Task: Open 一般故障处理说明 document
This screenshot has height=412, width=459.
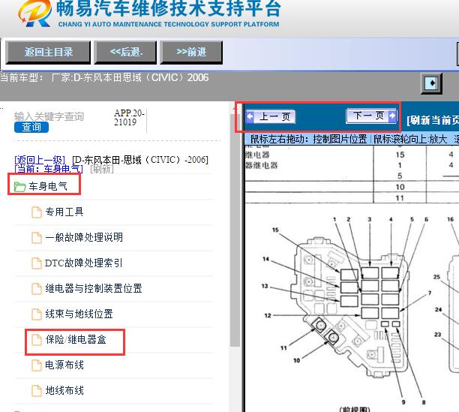Action: (84, 237)
